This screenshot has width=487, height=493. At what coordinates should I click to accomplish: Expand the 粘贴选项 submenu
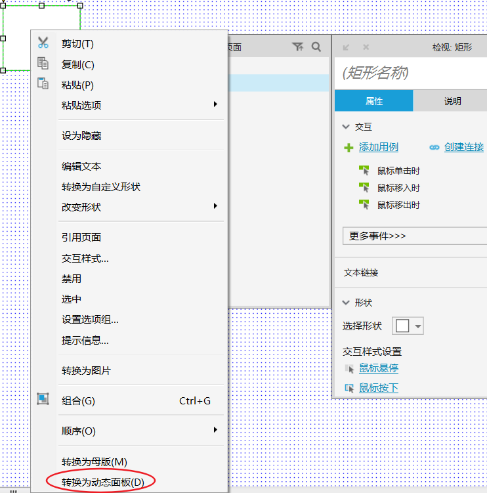point(141,105)
